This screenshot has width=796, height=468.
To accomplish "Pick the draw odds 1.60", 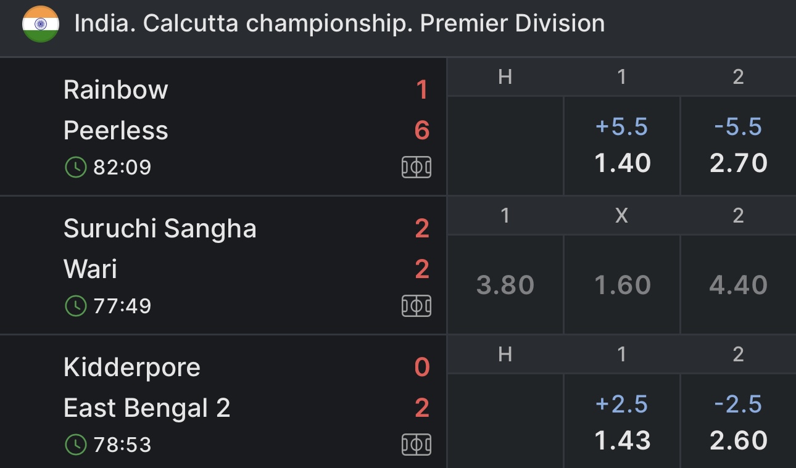I will point(622,284).
